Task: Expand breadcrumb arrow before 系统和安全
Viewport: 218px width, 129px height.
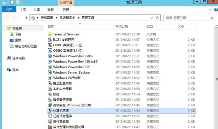Action: [x=56, y=18]
